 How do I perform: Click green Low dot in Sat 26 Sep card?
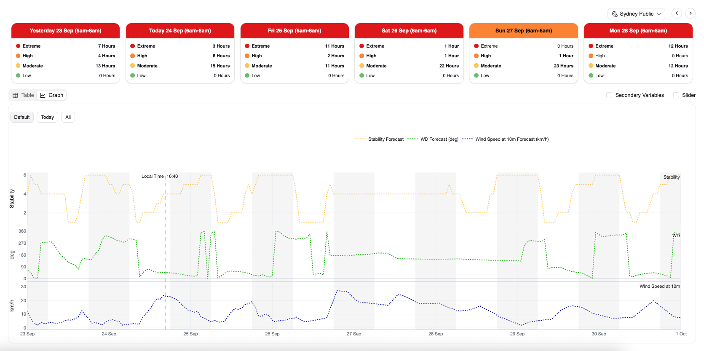pyautogui.click(x=362, y=75)
